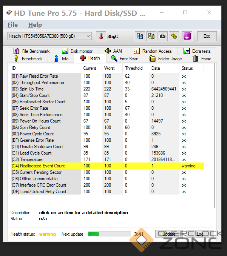Click the copy screenshot to clipboard icon
This screenshot has height=256, width=227.
151,36
